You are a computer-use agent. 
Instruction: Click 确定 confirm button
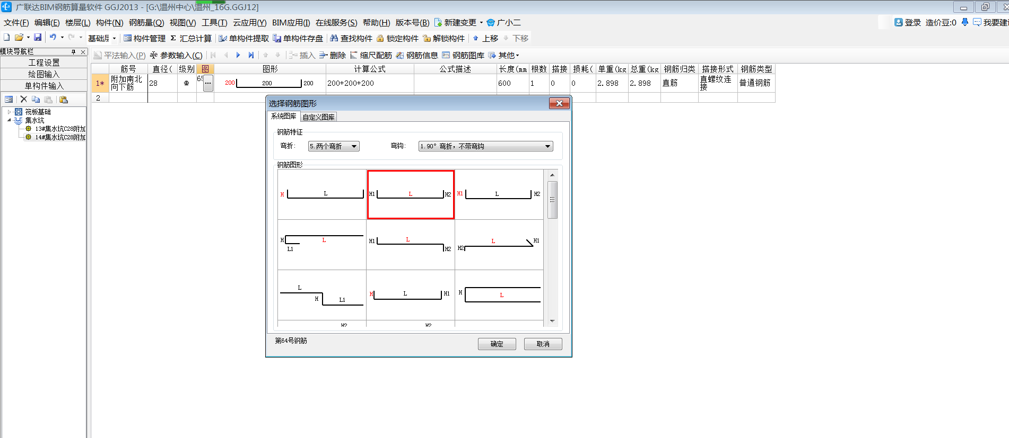(x=497, y=344)
